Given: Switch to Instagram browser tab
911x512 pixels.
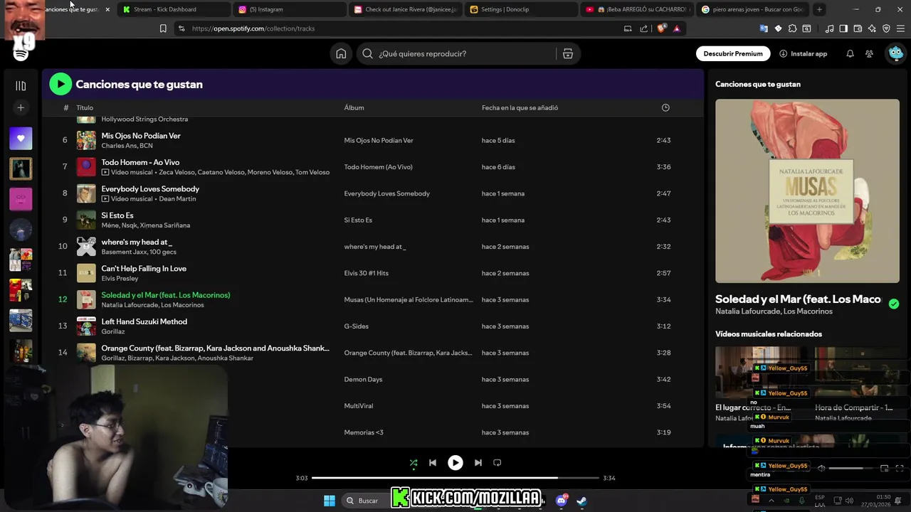Looking at the screenshot, I should 290,9.
